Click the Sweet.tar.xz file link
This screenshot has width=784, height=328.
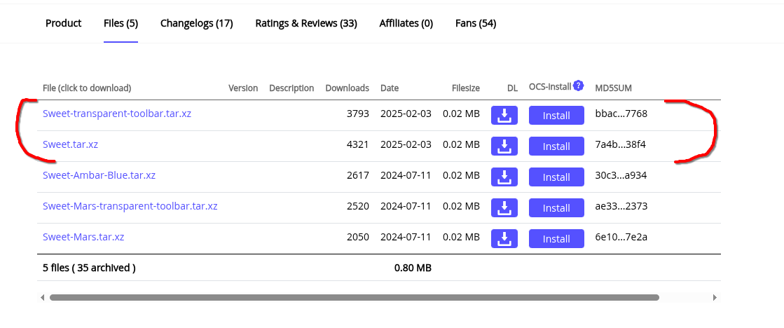(69, 144)
